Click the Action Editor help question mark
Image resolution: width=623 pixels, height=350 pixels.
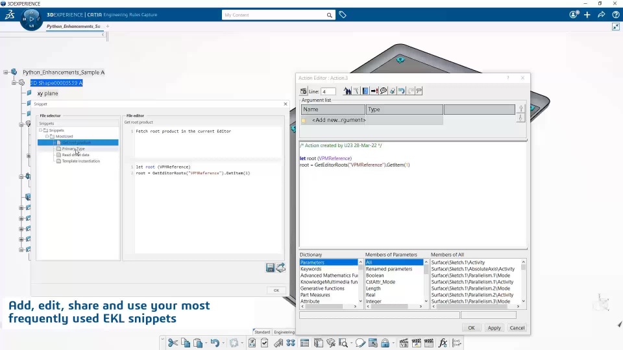coord(507,78)
